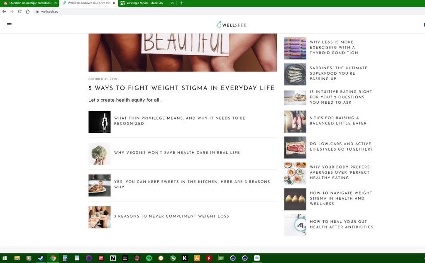Open Sardines: The Ultimate Superfood article
This screenshot has width=425, height=263.
339,73
